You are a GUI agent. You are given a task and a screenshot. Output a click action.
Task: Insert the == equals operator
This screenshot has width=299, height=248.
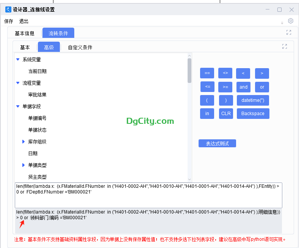pos(207,73)
